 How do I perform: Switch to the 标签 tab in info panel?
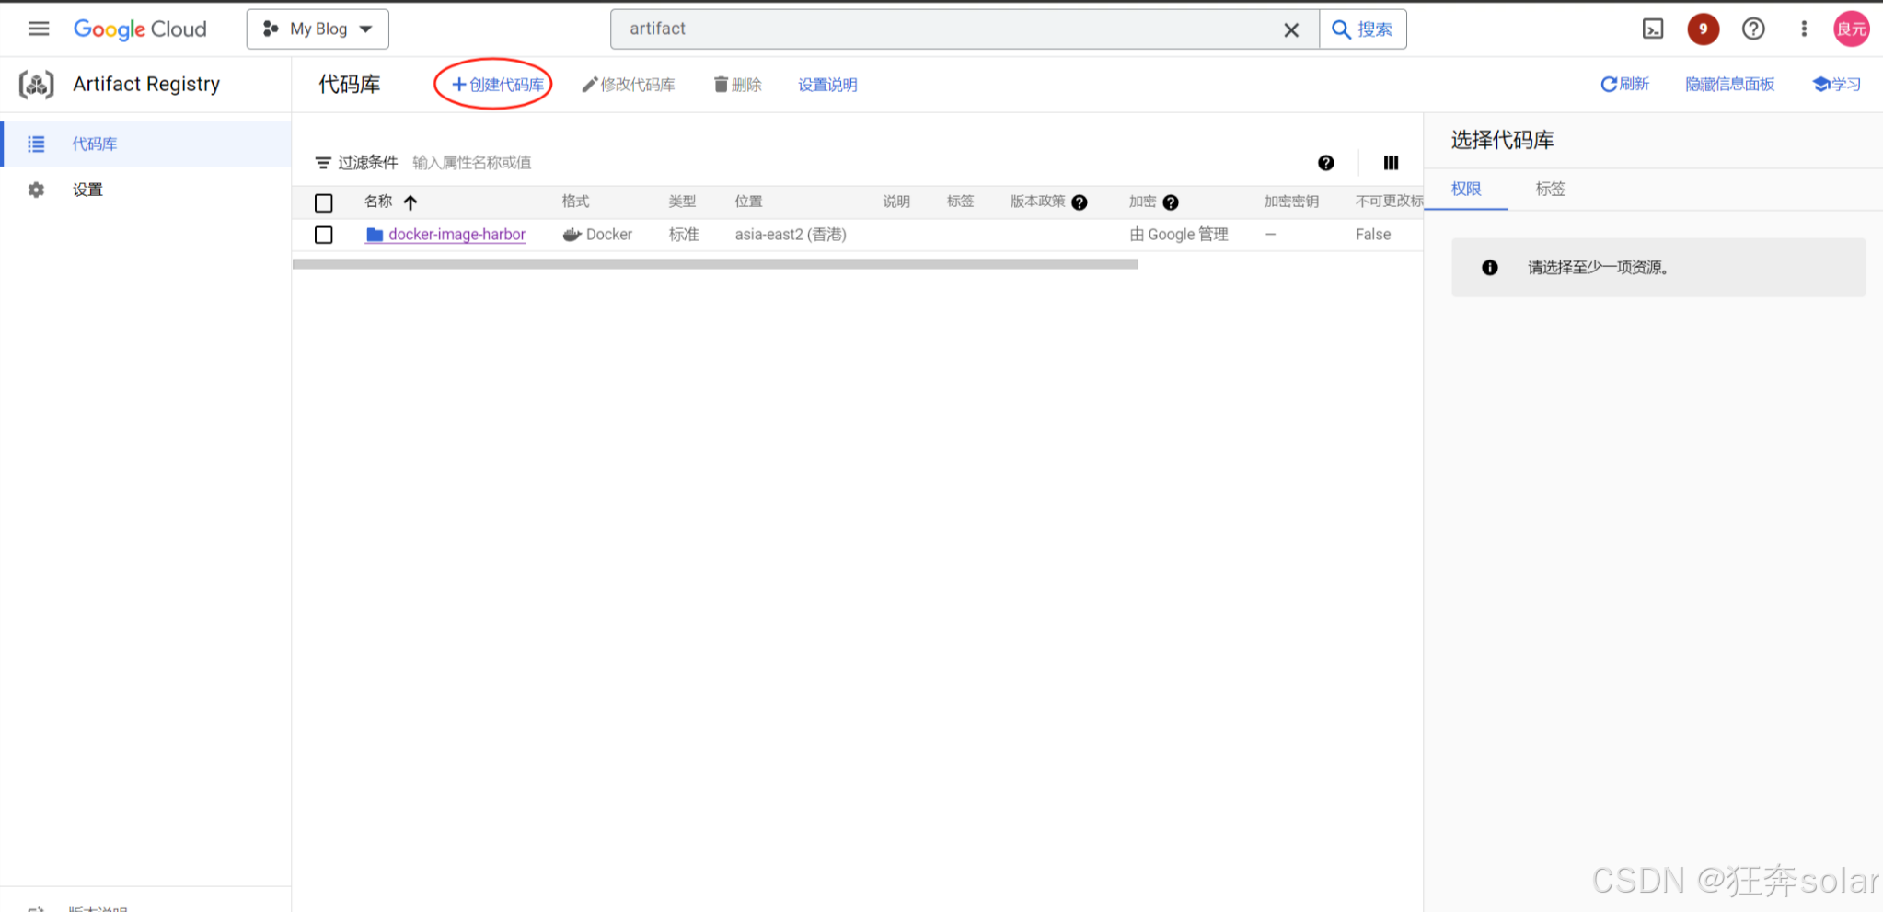click(1551, 190)
